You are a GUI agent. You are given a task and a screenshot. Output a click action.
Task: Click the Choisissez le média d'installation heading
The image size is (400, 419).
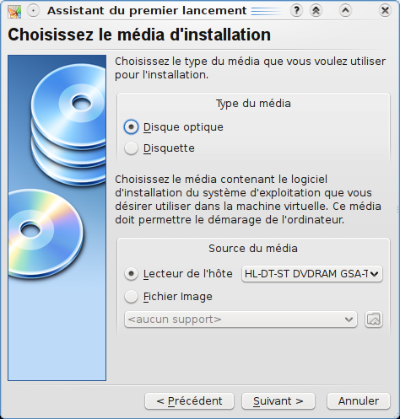click(x=139, y=35)
